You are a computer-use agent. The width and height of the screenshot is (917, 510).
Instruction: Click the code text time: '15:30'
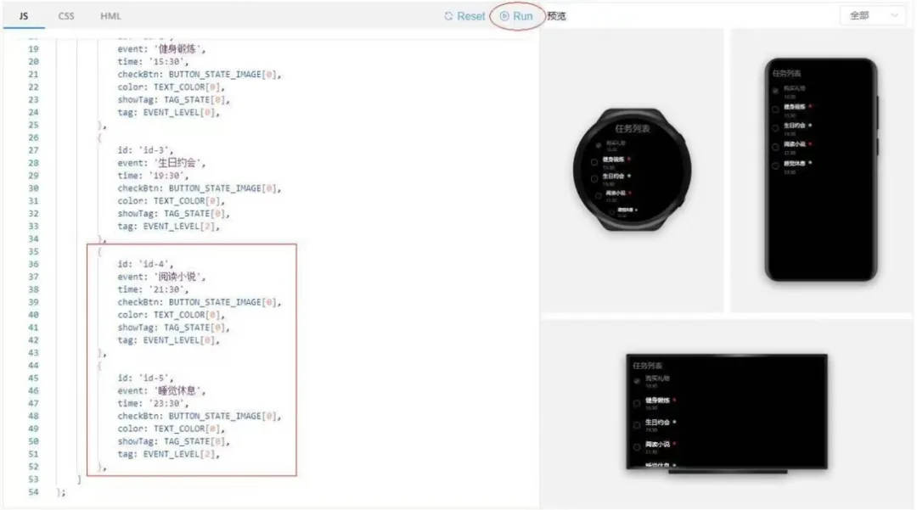pos(153,62)
